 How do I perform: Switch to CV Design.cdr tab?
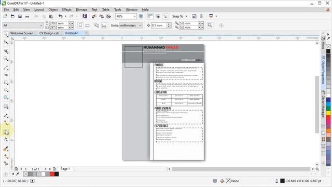49,33
